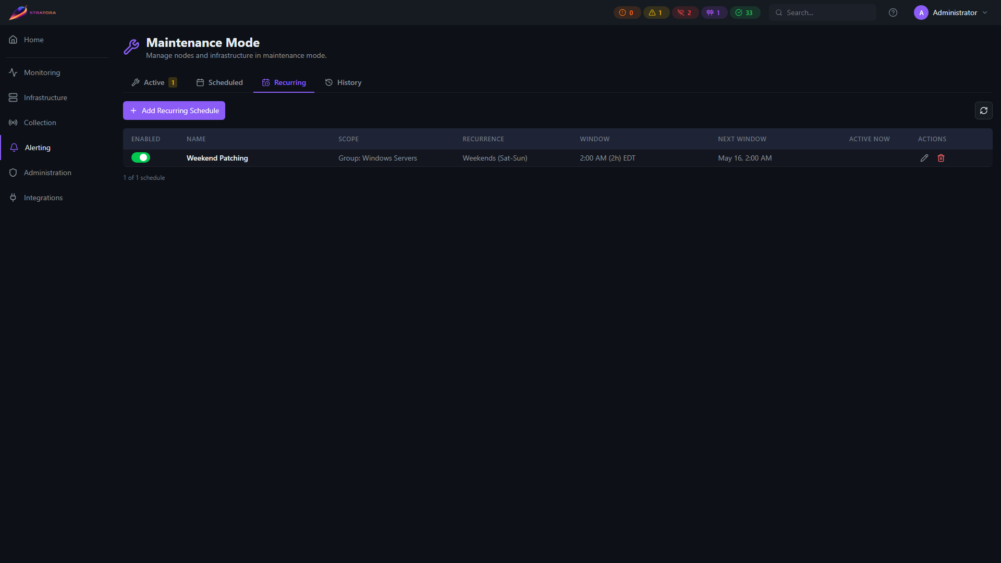The height and width of the screenshot is (563, 1001).
Task: Switch to the History tab
Action: [x=343, y=82]
